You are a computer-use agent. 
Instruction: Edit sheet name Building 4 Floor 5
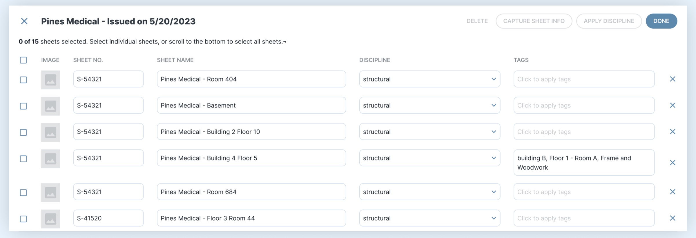[x=251, y=158]
